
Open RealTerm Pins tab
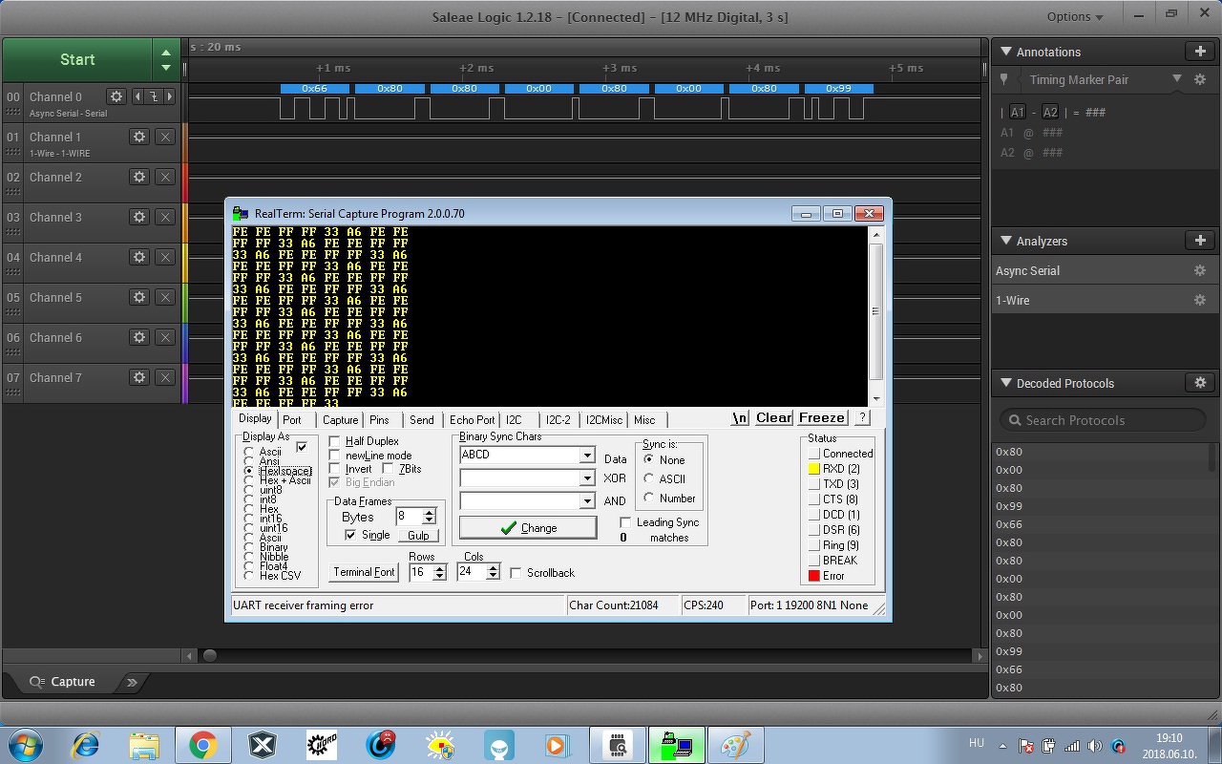pos(379,419)
